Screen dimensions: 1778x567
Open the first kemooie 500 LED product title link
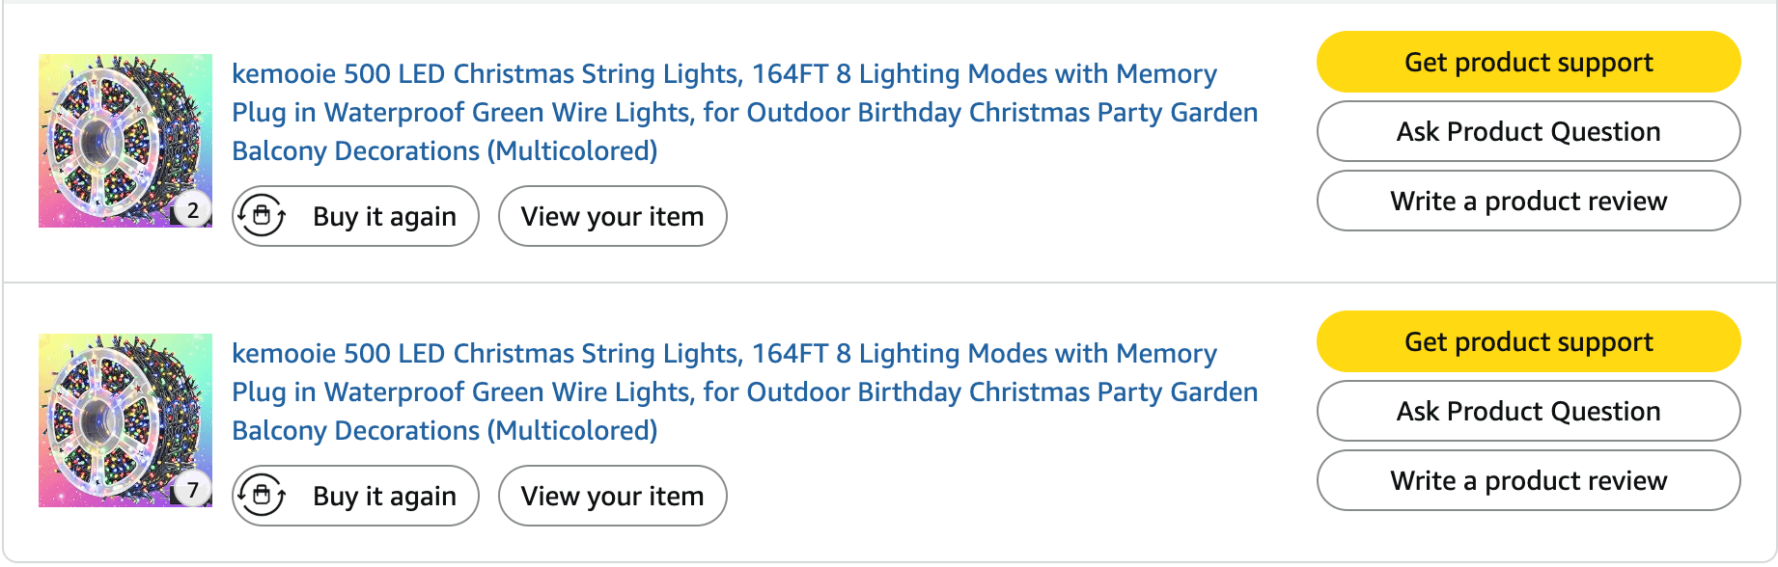[x=724, y=74]
